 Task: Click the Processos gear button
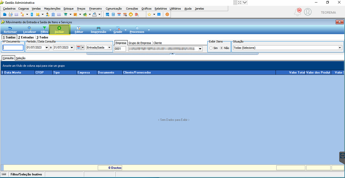[137, 30]
